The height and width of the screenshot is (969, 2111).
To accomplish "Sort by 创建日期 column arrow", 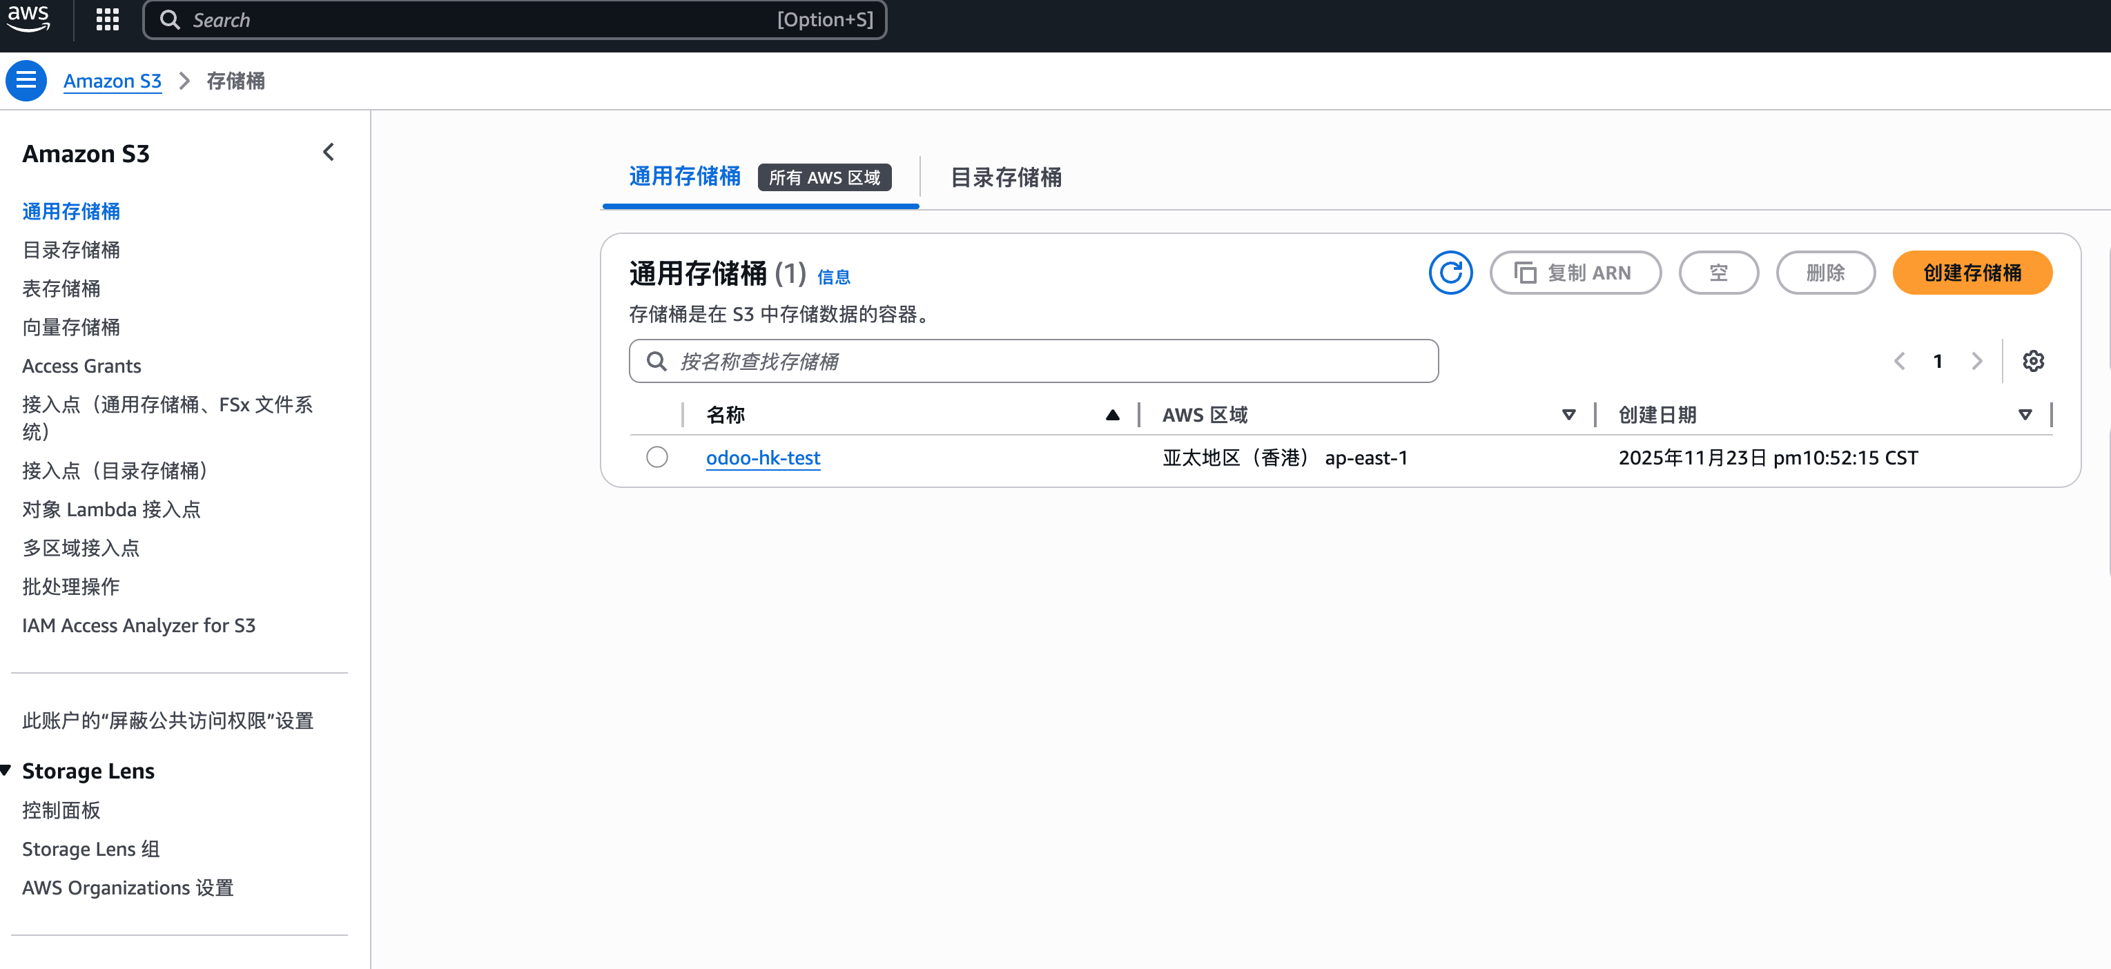I will point(2025,415).
